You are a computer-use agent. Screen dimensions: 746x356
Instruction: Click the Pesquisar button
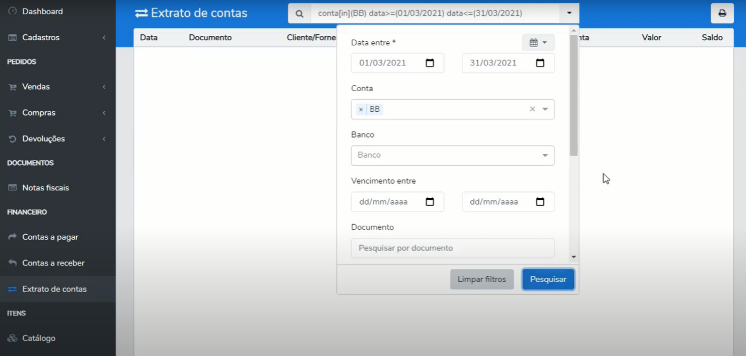[x=548, y=279]
